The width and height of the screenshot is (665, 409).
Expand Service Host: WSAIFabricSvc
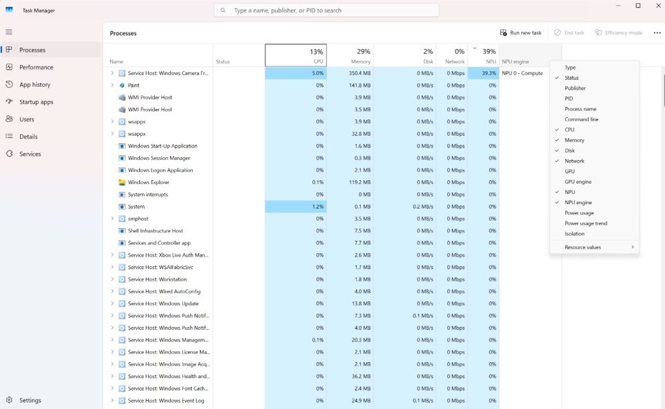tap(112, 268)
